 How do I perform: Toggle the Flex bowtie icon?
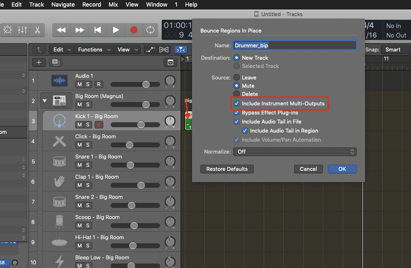pyautogui.click(x=164, y=49)
